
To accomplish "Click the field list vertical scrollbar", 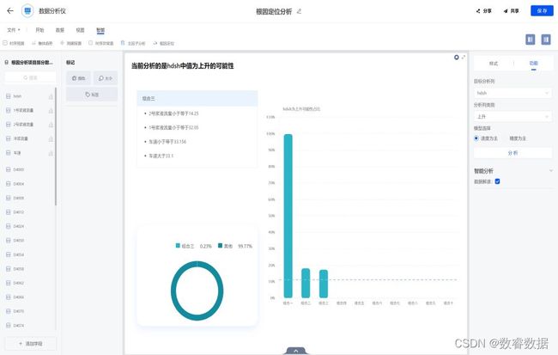I will click(x=56, y=146).
